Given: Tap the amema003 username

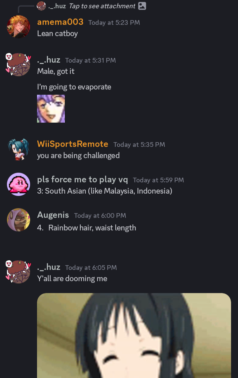Looking at the screenshot, I should click(x=60, y=22).
